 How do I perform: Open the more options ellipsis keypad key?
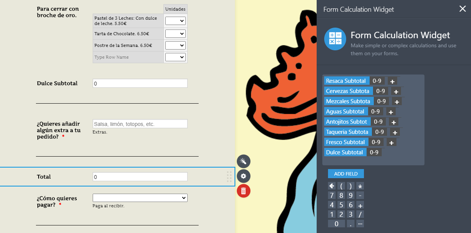click(x=360, y=224)
